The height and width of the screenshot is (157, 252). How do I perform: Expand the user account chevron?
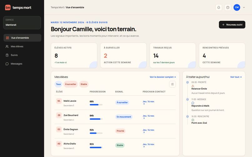244,7
